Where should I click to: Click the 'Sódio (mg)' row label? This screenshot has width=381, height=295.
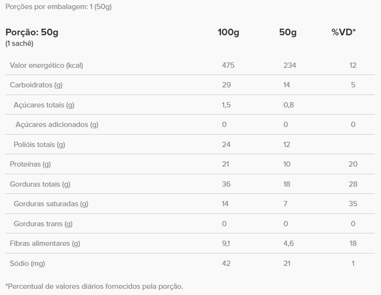pos(27,263)
